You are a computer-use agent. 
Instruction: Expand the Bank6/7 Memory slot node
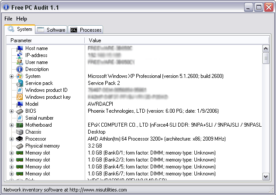11,174
